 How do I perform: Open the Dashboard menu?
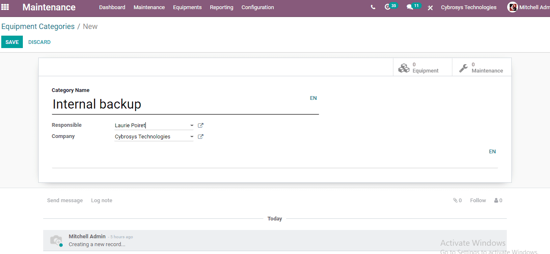(x=112, y=7)
